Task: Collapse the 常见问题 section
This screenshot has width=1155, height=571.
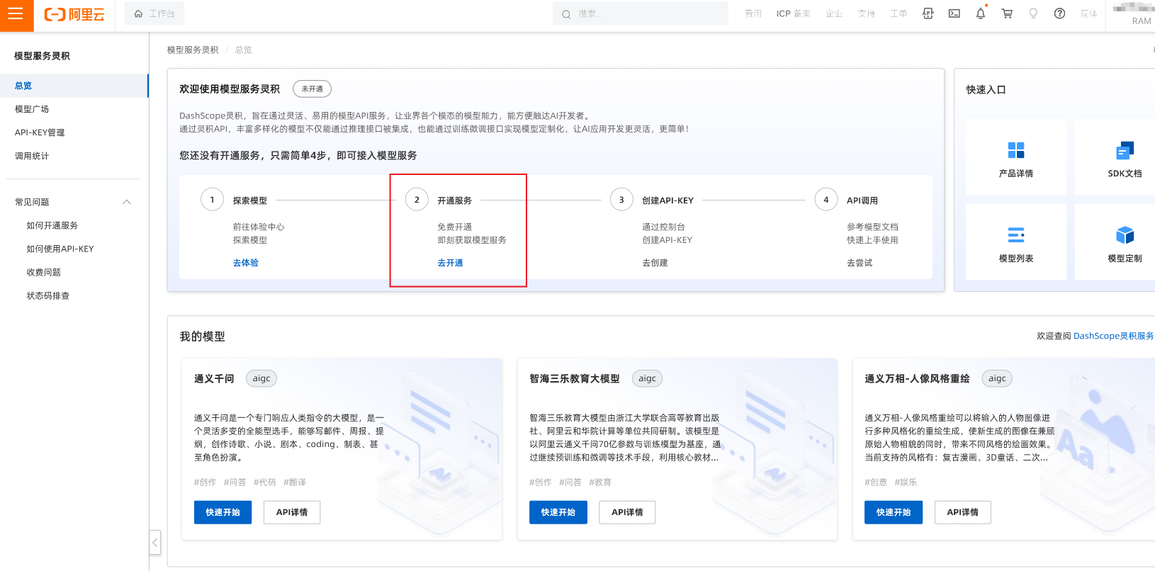Action: (127, 202)
